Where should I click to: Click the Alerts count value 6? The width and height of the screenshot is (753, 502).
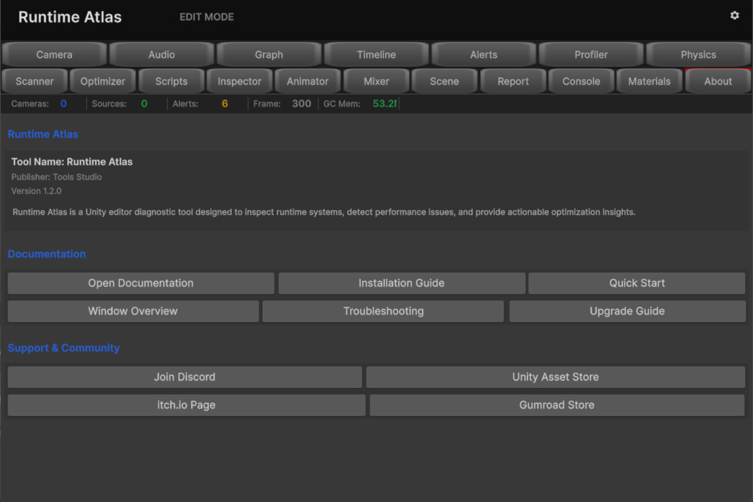[x=225, y=104]
